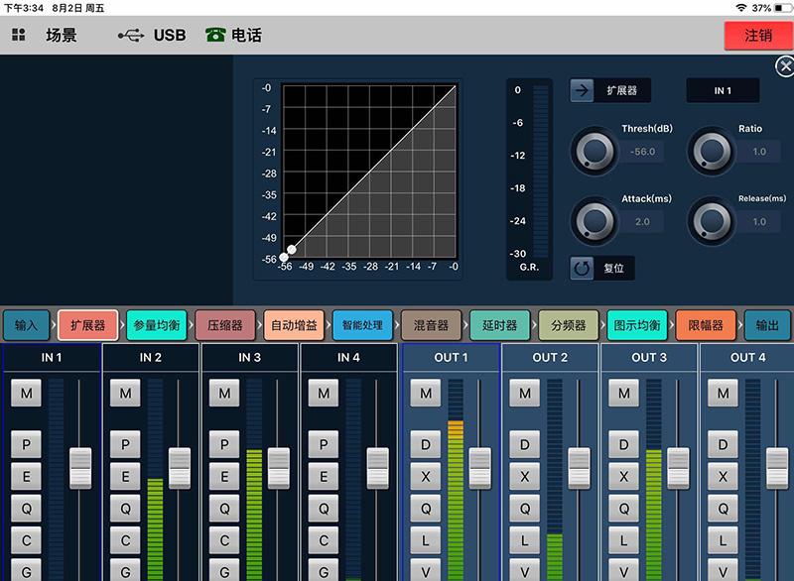
Task: Mute the IN 1 channel
Action: [x=26, y=394]
